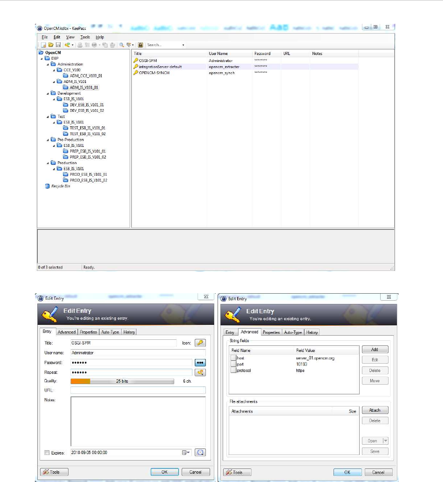Click OK in the left Edit Entry dialog
443x482 pixels.
click(164, 472)
